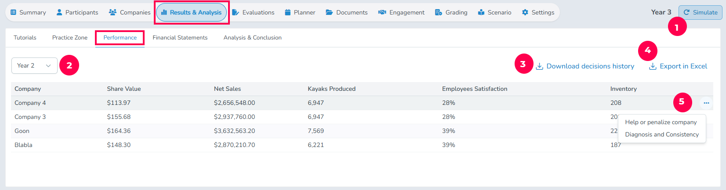The width and height of the screenshot is (726, 190).
Task: Click the Export in Excel download icon
Action: coord(653,66)
